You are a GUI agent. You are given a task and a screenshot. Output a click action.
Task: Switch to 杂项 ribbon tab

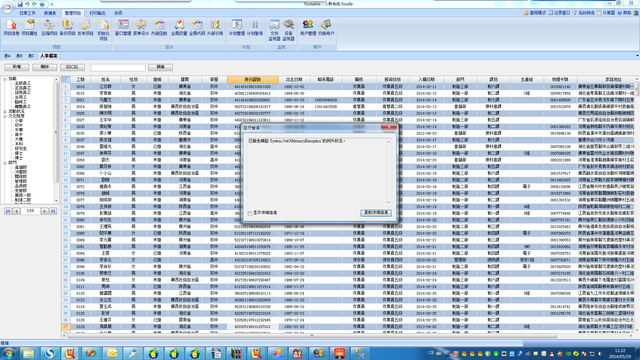118,13
